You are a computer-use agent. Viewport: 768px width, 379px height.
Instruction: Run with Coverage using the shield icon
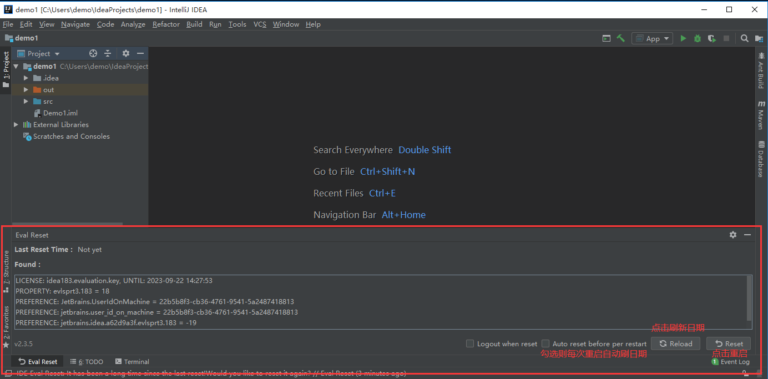coord(711,38)
